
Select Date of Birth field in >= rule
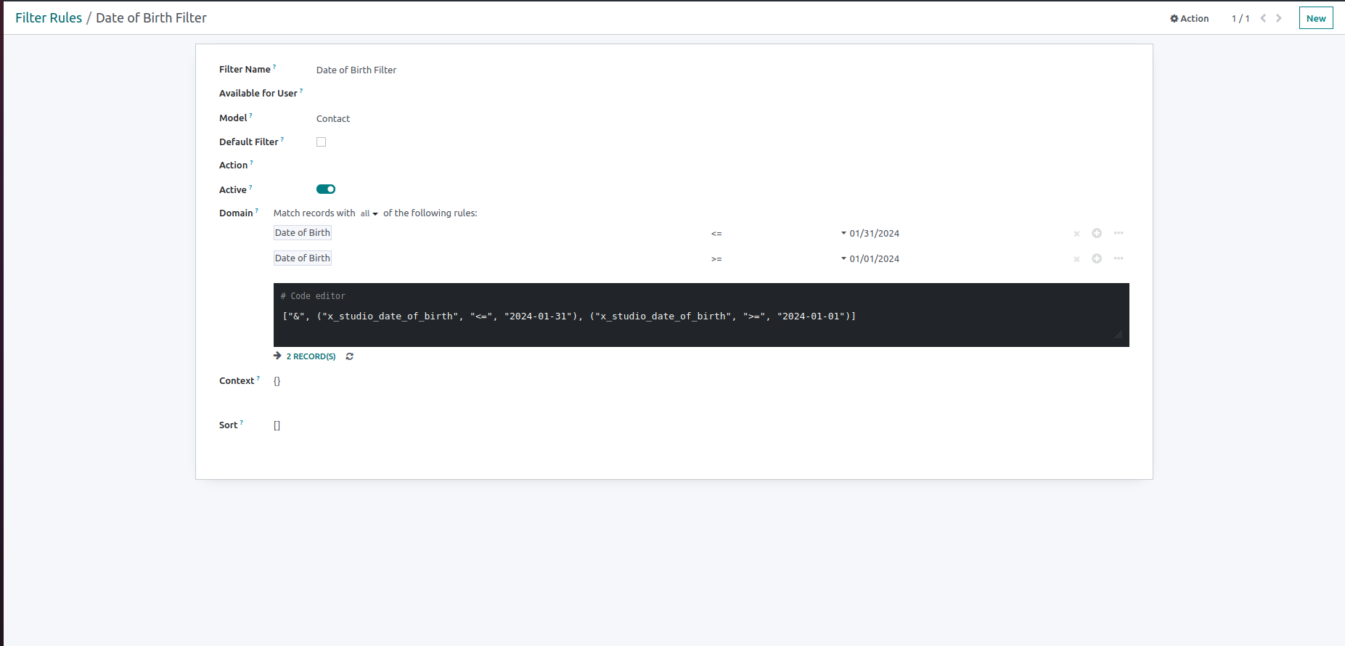tap(303, 258)
